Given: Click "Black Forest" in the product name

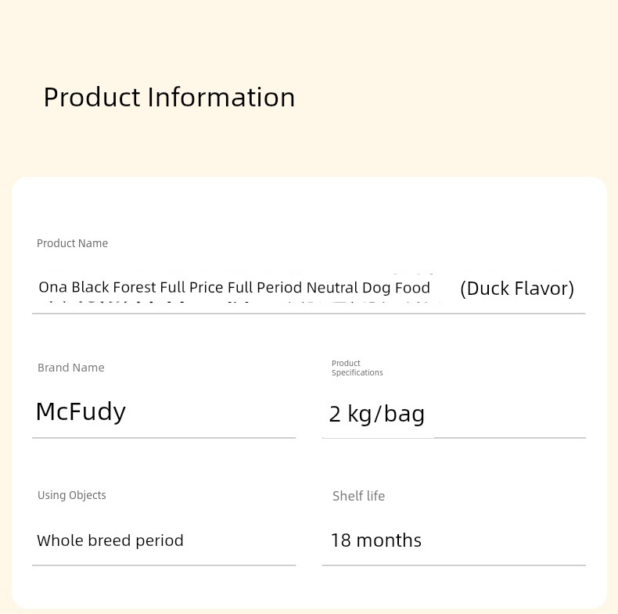Looking at the screenshot, I should click(113, 288).
